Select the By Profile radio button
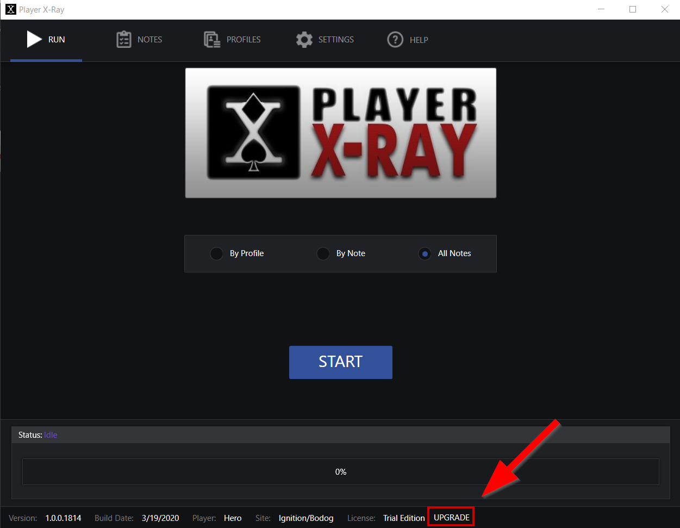This screenshot has height=528, width=680. click(x=216, y=253)
